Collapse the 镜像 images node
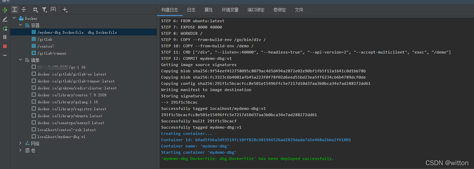 click(21, 60)
